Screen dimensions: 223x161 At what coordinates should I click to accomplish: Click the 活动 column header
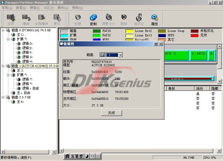pyautogui.click(x=202, y=89)
